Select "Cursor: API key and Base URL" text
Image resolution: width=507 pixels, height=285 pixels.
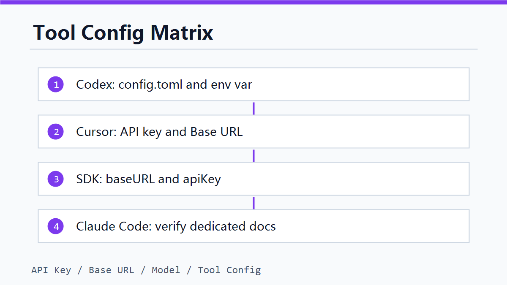[x=159, y=132]
